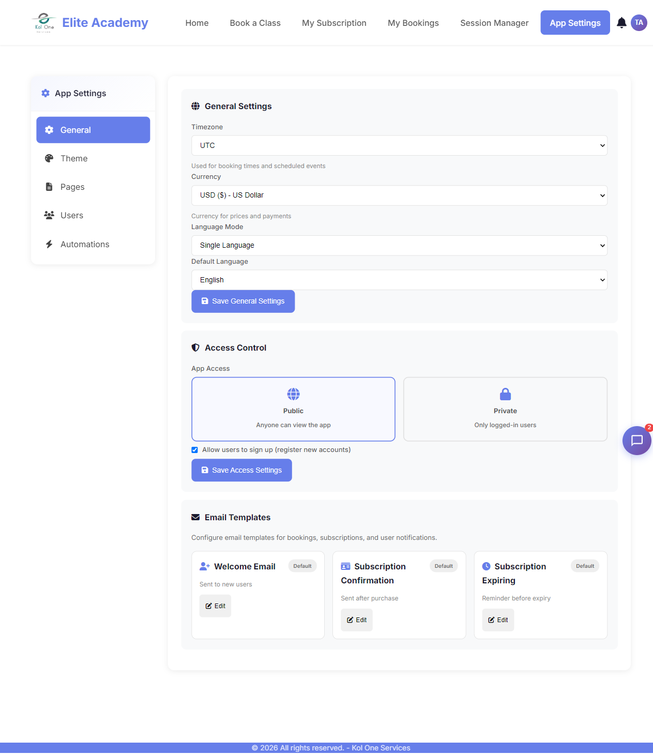Viewport: 653px width, 754px height.
Task: Select the Public app access option
Action: pyautogui.click(x=293, y=409)
